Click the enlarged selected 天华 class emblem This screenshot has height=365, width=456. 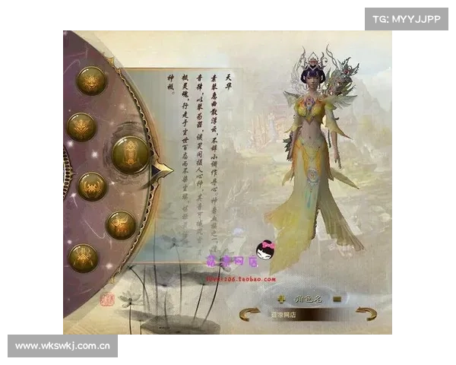(x=131, y=154)
